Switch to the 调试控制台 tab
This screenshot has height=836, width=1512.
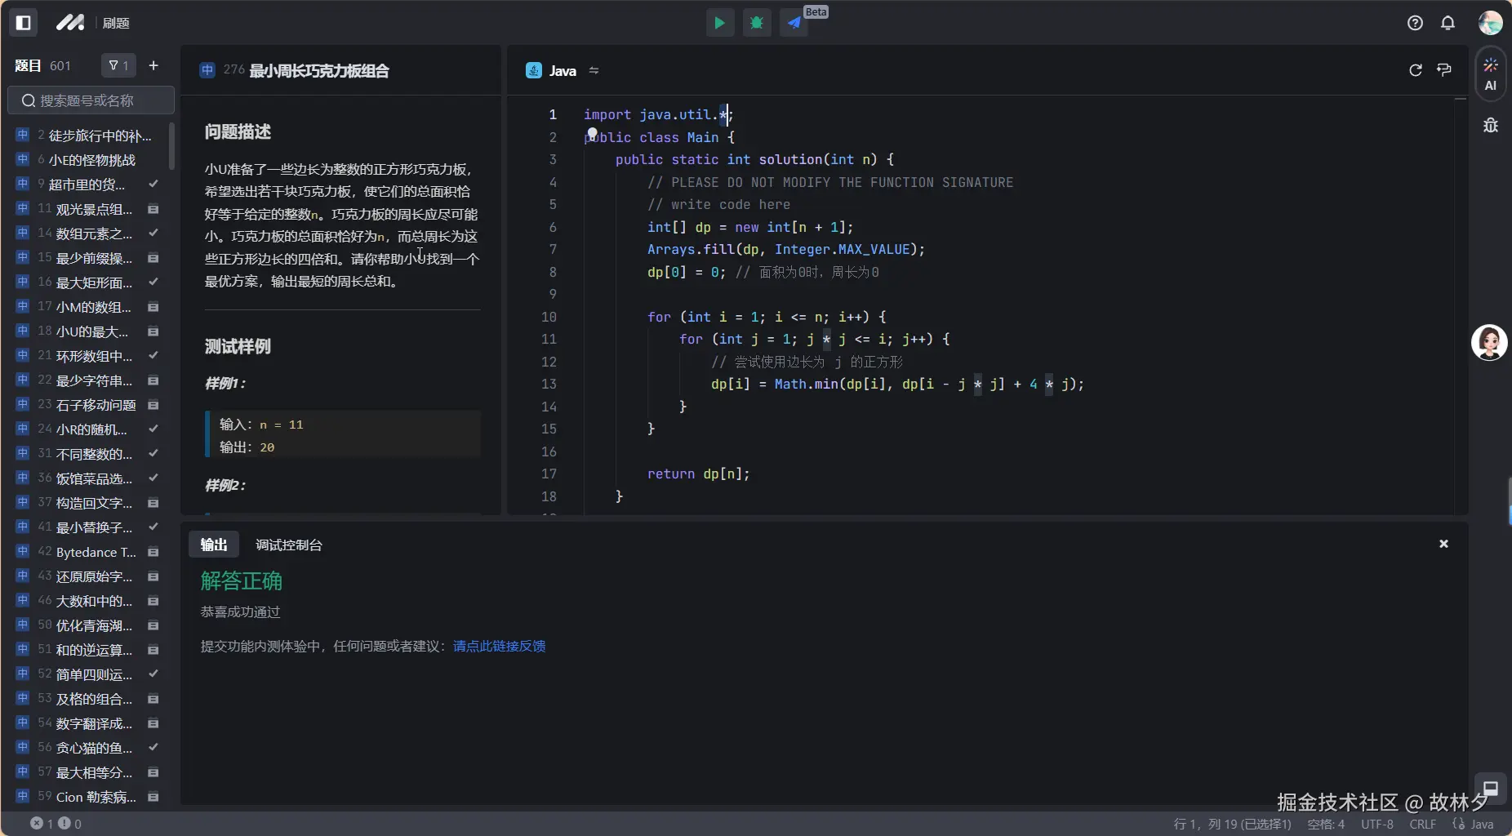(288, 545)
